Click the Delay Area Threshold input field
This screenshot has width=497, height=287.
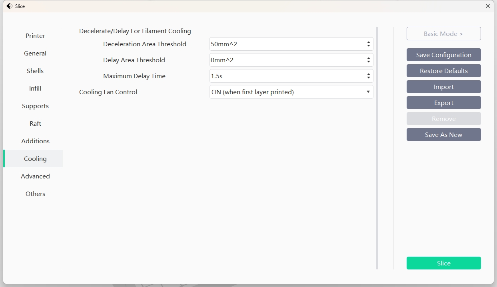pyautogui.click(x=286, y=60)
